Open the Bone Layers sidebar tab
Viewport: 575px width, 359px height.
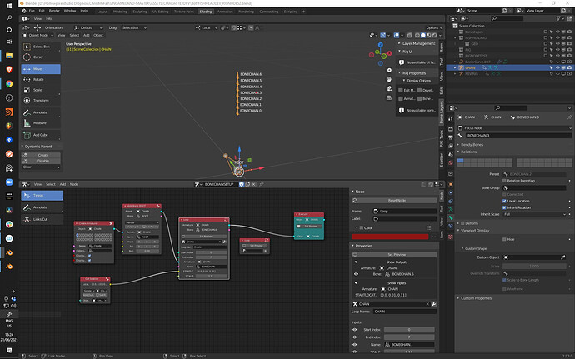pos(442,112)
